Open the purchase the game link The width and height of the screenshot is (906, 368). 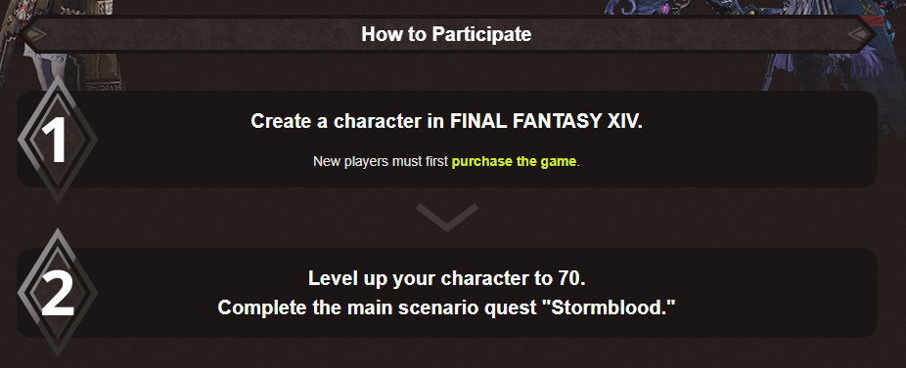click(514, 161)
